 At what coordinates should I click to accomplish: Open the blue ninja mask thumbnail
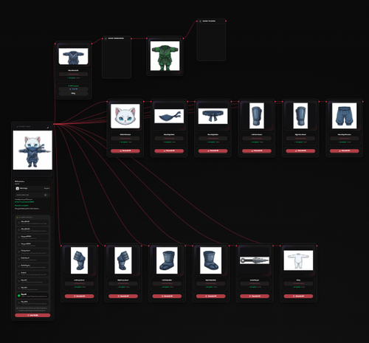pyautogui.click(x=169, y=116)
